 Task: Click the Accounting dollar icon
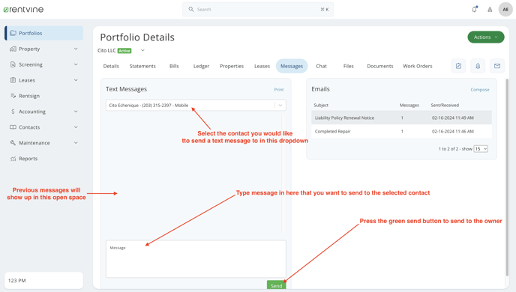13,112
